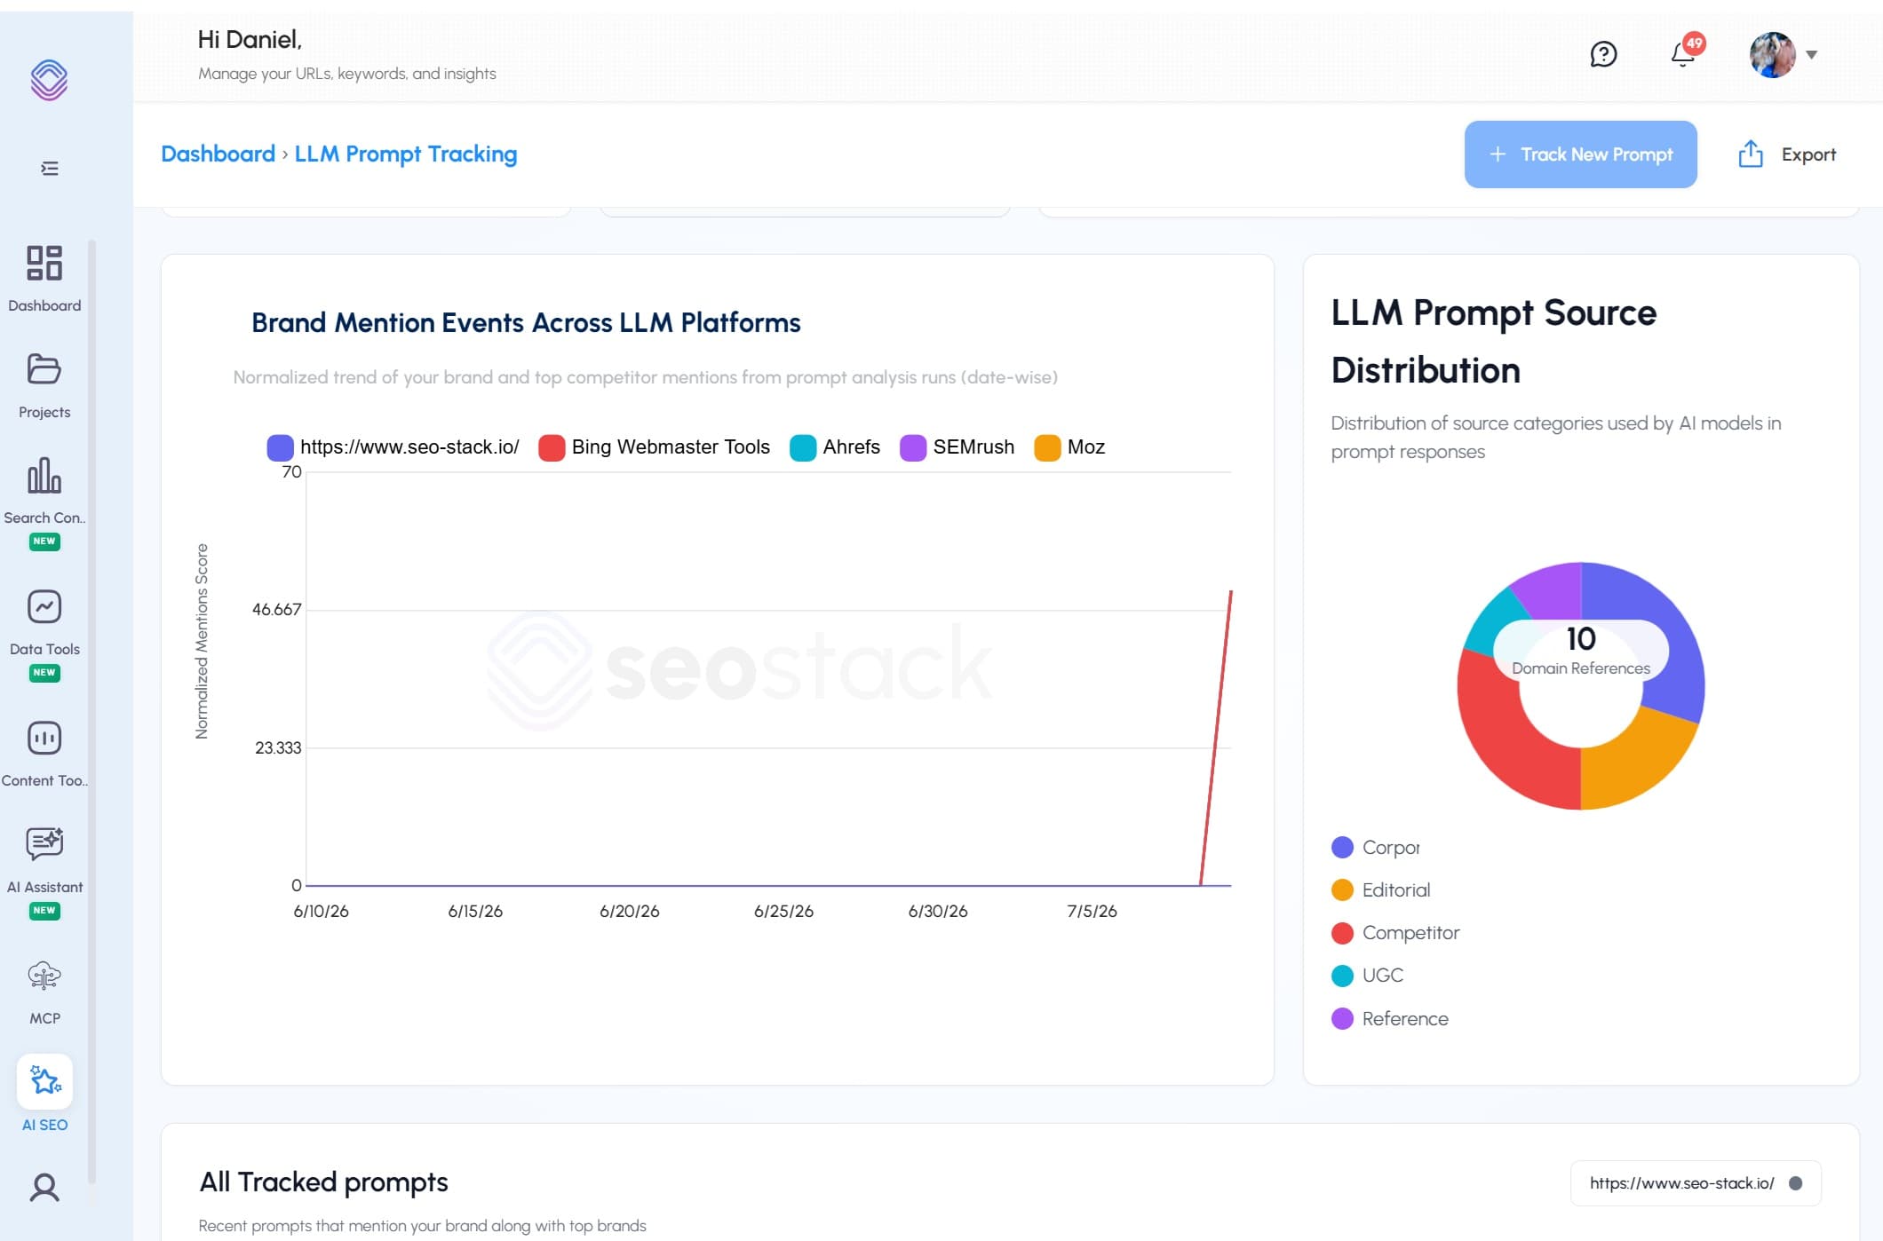Click Track New Prompt button
1883x1241 pixels.
[x=1580, y=154]
